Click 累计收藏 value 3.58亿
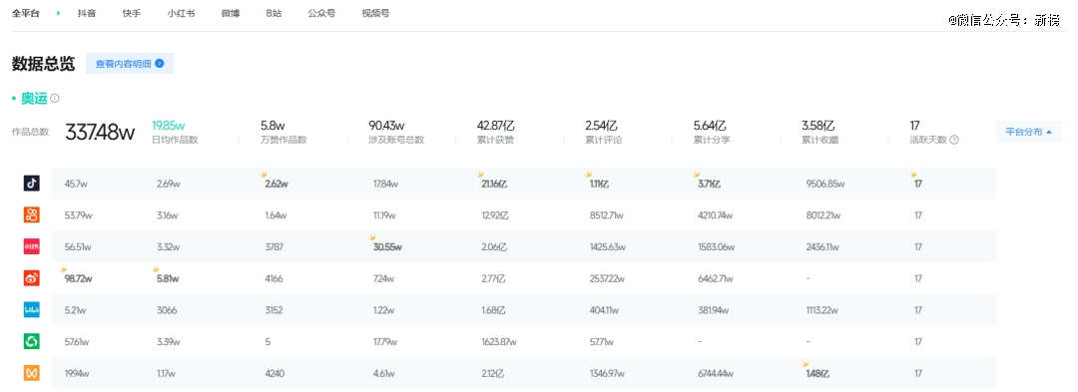The image size is (1078, 392). tap(818, 126)
